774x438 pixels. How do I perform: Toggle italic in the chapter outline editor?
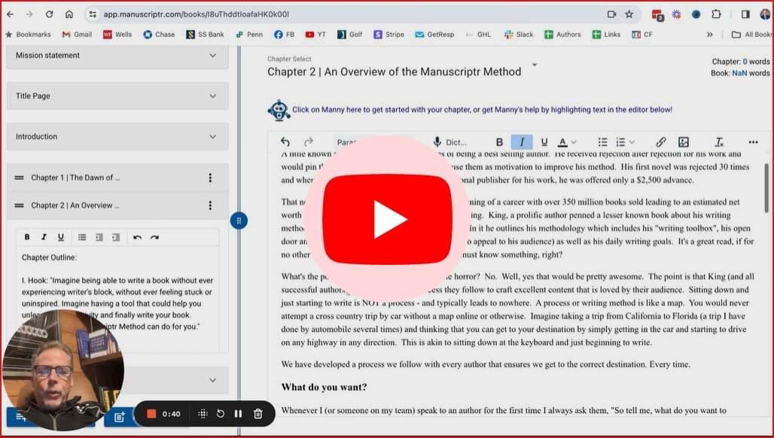pyautogui.click(x=44, y=237)
